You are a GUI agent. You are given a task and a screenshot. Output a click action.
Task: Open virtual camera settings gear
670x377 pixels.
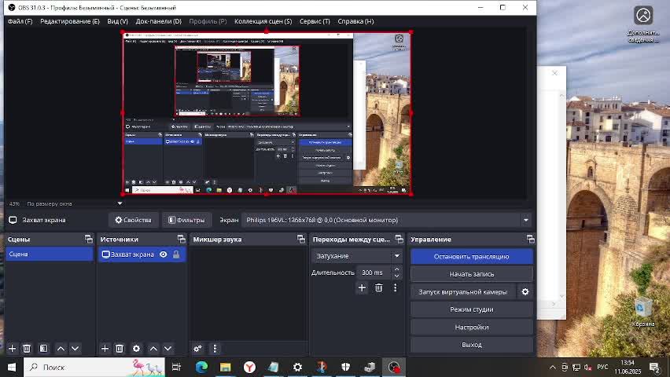tap(525, 291)
